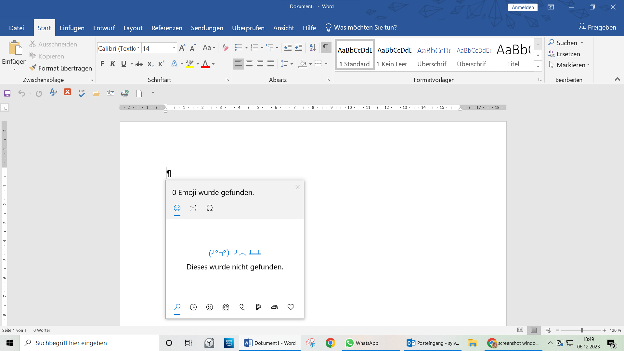
Task: Select the heart symbols emoji category
Action: [291, 307]
